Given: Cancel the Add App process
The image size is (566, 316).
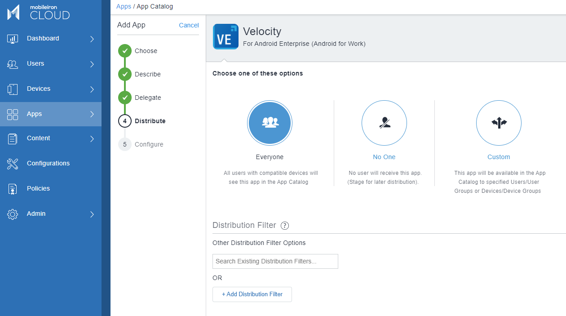Looking at the screenshot, I should 189,25.
